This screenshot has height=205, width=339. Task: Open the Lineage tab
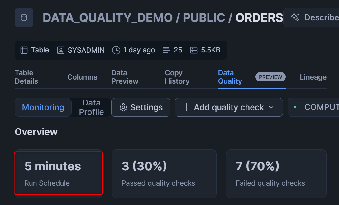(313, 77)
